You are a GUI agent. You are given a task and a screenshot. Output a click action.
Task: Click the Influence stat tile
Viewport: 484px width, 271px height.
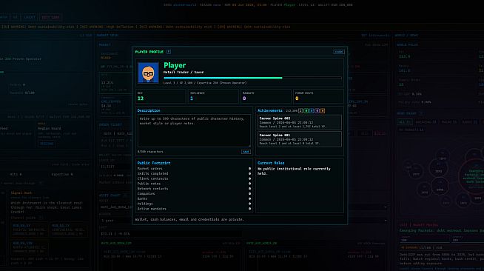213,96
